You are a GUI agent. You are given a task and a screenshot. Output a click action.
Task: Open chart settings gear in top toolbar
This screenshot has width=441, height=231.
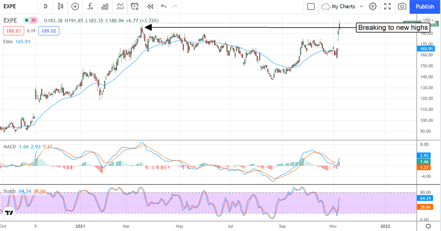pos(373,6)
